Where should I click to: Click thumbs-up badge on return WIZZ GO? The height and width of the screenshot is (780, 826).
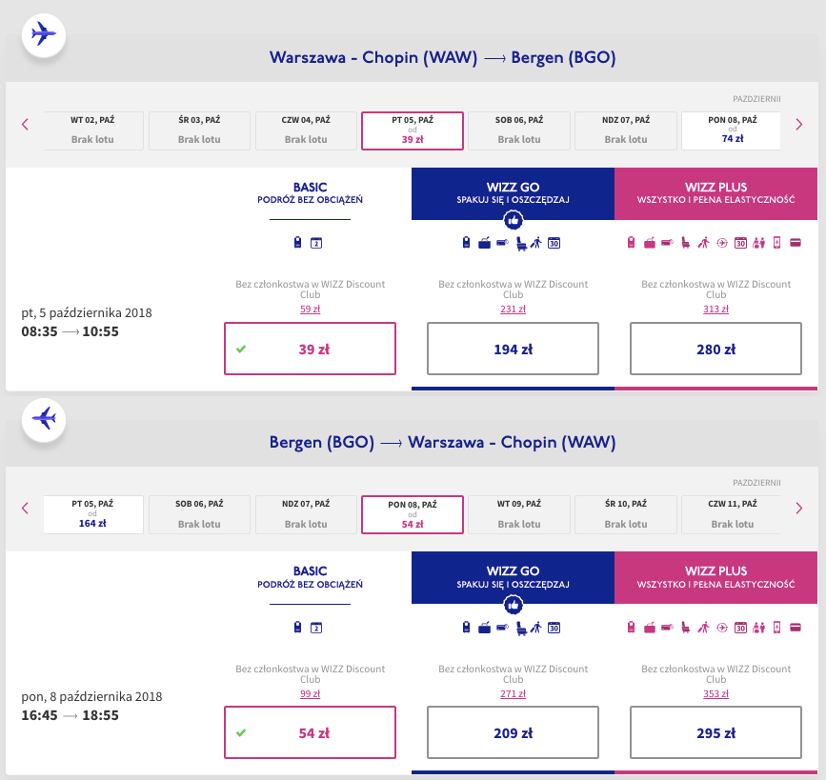513,604
